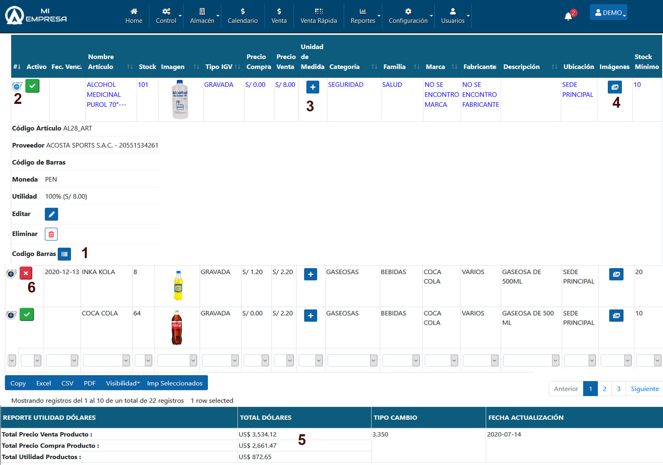Sort by Categoría column
Screen dimensions: 663x465
click(354, 66)
